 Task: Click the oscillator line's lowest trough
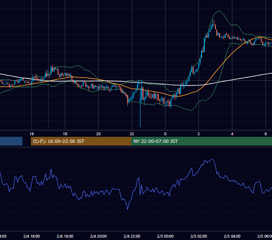(128, 209)
